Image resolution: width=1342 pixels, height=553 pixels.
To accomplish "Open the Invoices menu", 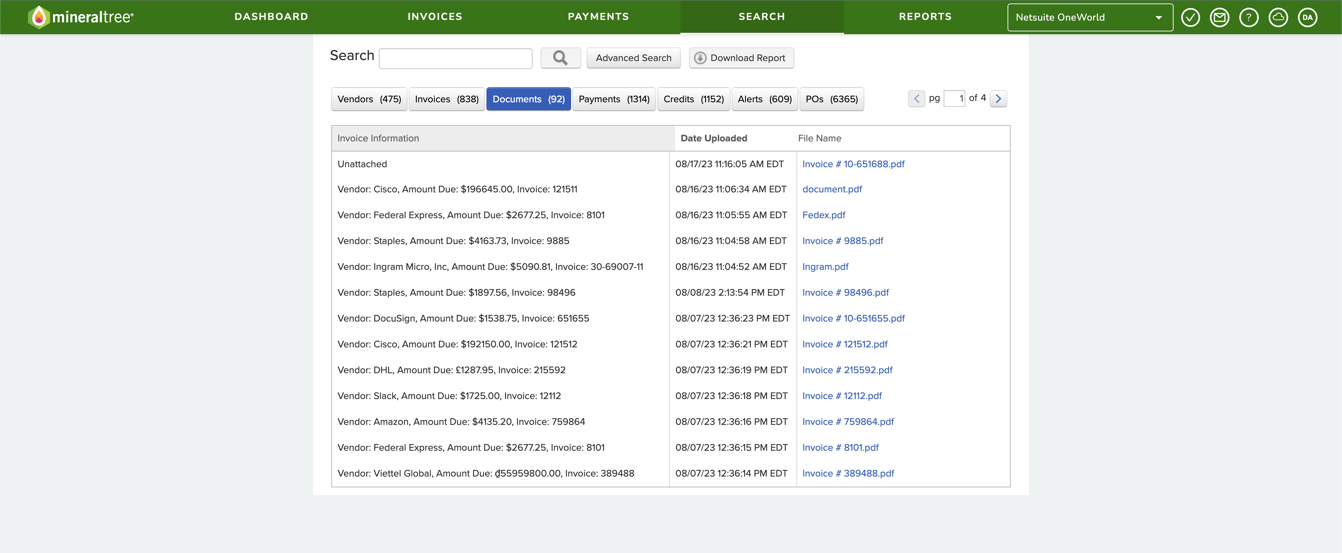I will 435,17.
